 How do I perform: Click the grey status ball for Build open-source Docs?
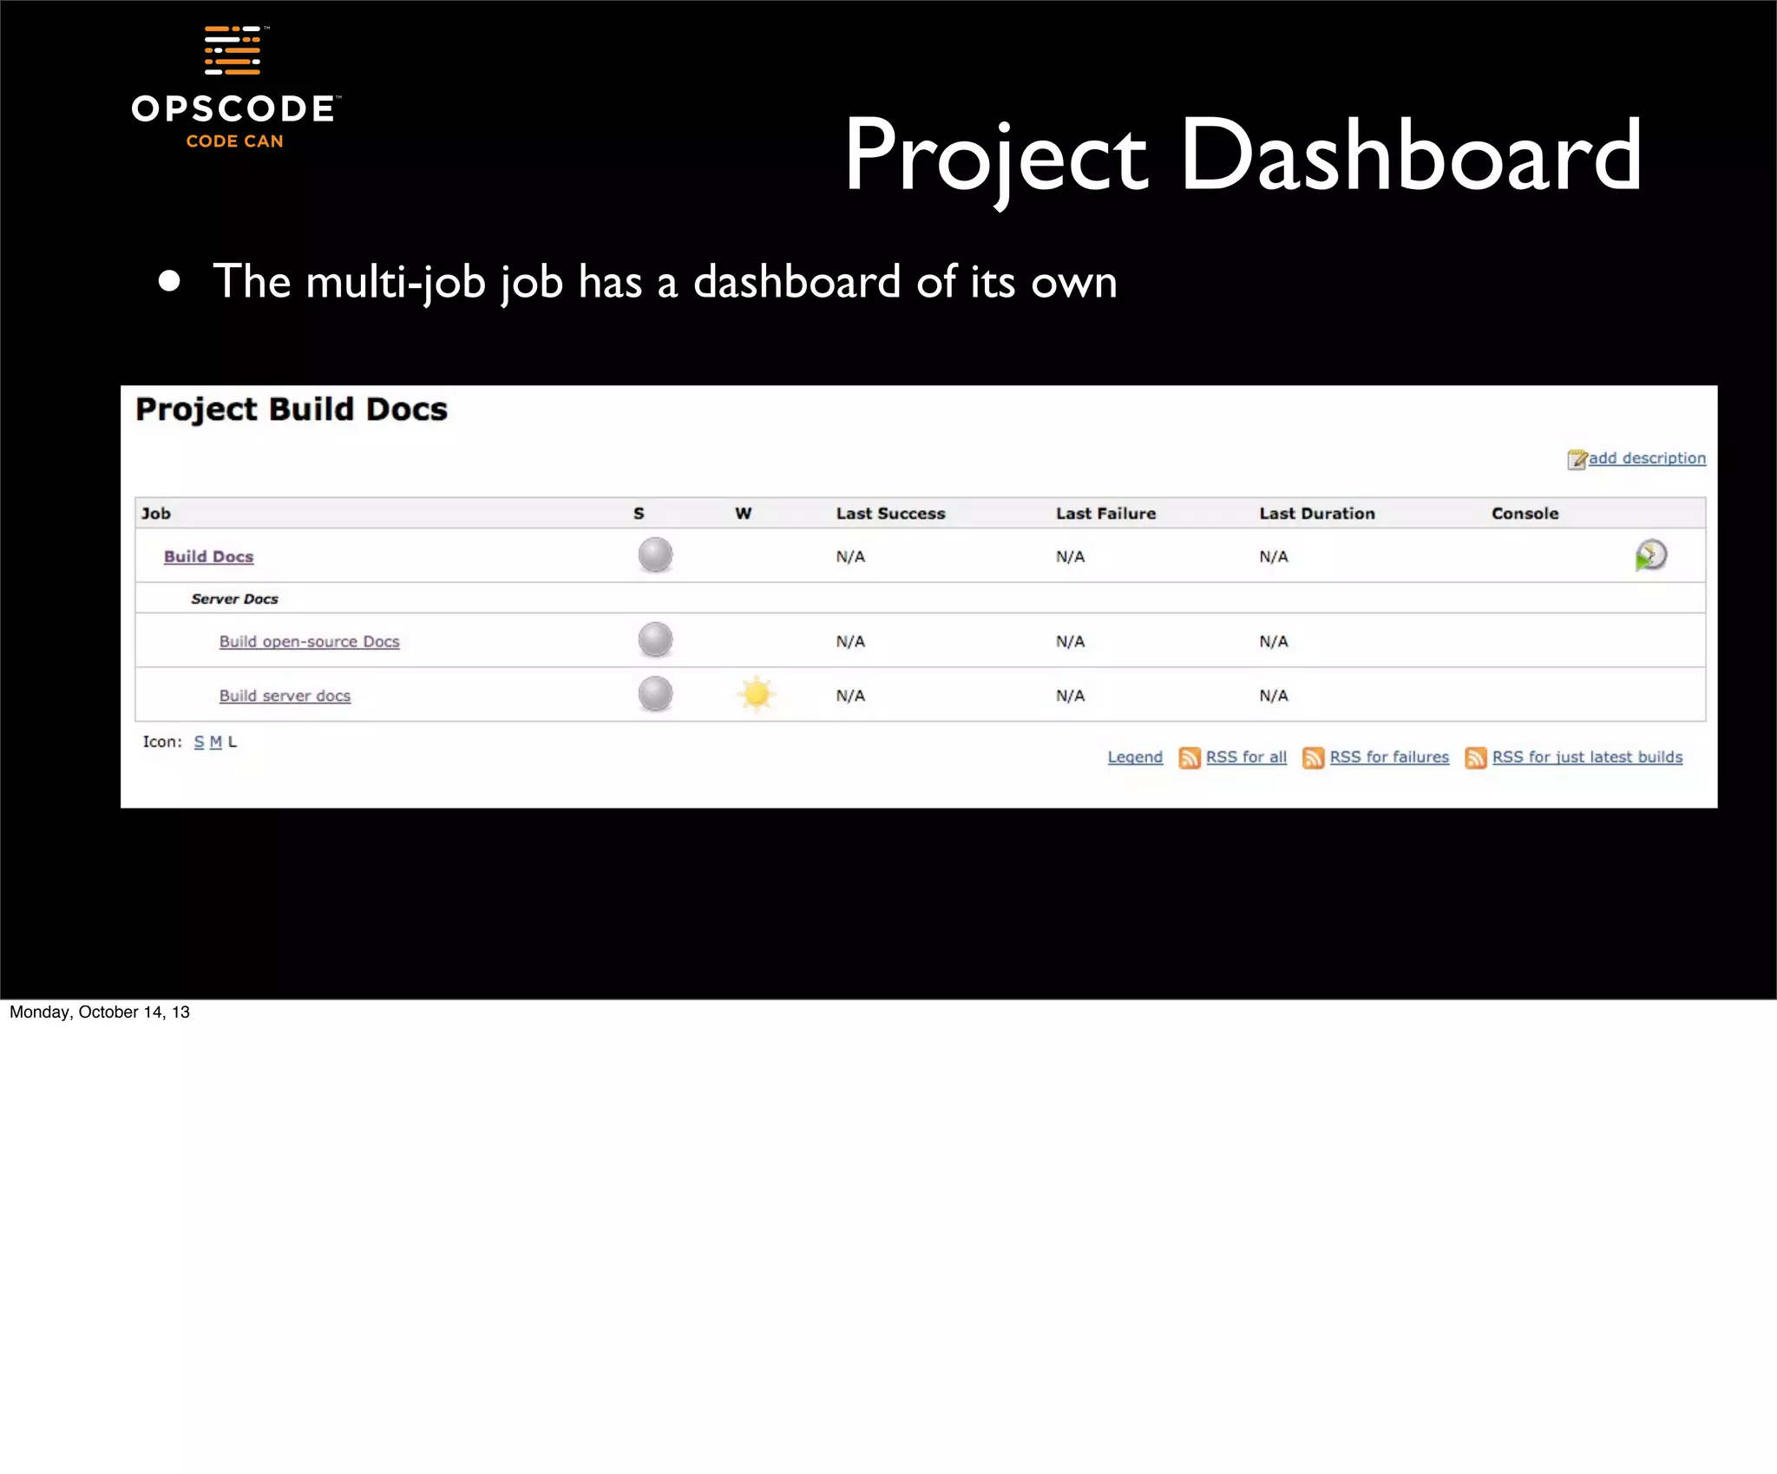[655, 640]
